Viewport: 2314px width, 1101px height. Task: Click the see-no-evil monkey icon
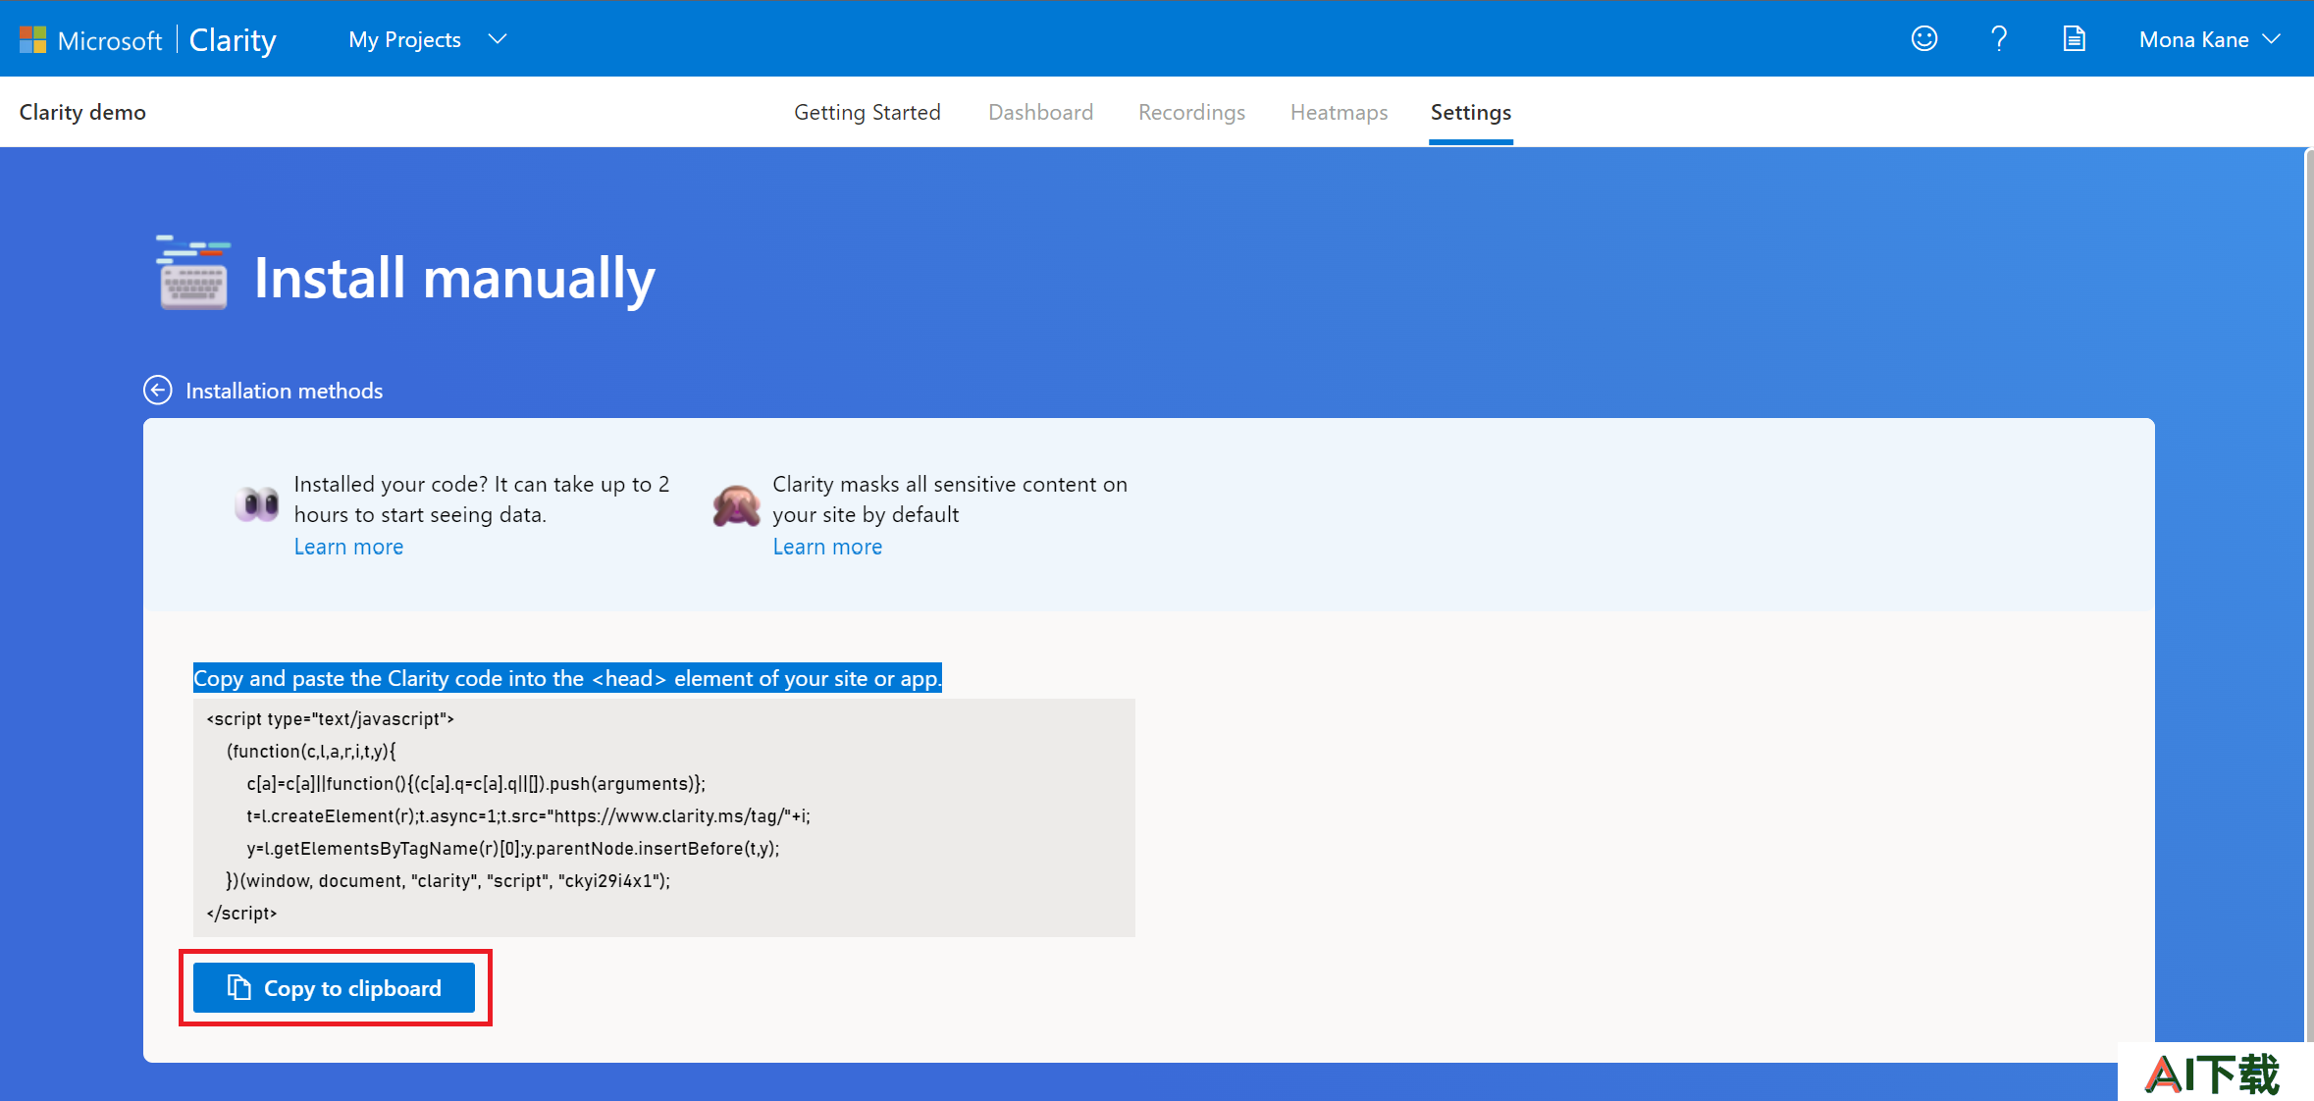[x=736, y=505]
